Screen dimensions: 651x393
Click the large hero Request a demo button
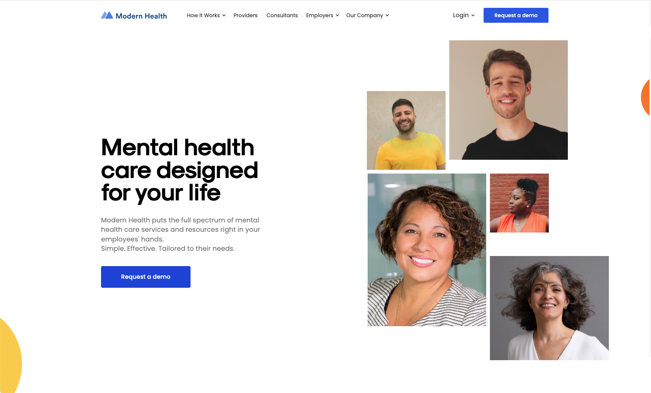point(146,277)
